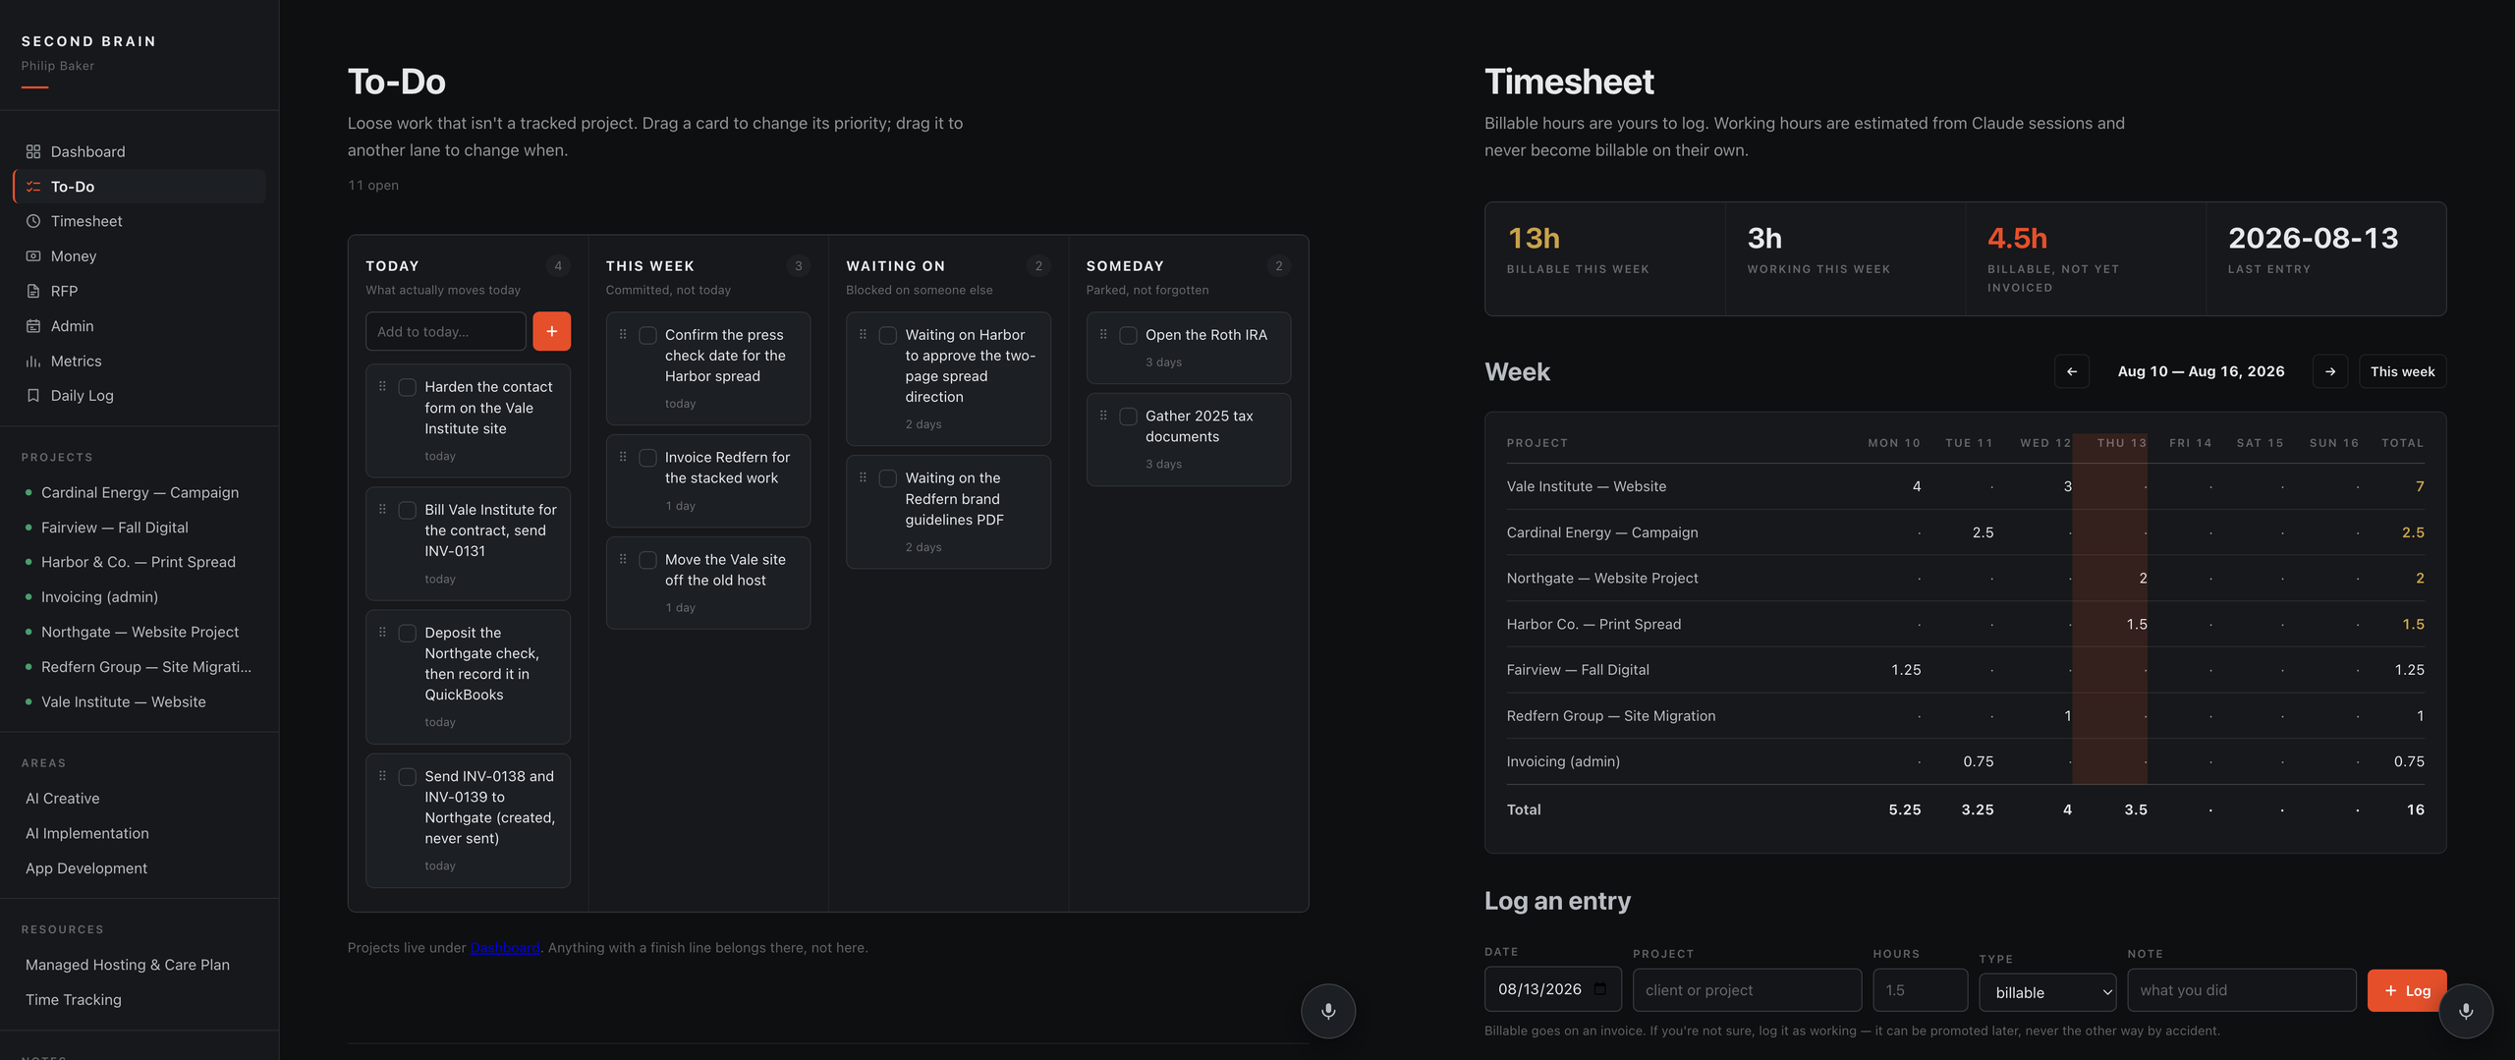Click the date field showing 08/13/2026
Viewport: 2515px width, 1060px height.
(x=1552, y=990)
